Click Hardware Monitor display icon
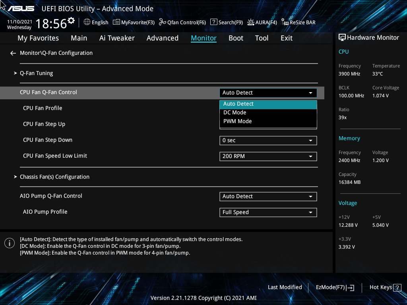Viewport: 407px width, 305px height. tap(342, 38)
